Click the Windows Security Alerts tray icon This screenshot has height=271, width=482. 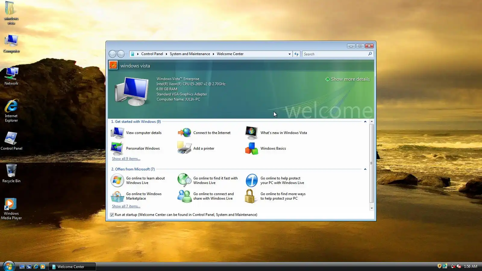pyautogui.click(x=440, y=266)
